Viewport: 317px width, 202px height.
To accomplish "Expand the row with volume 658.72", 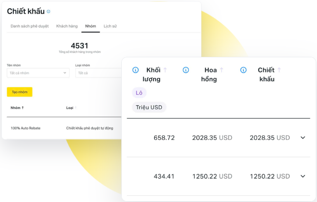I will (303, 138).
